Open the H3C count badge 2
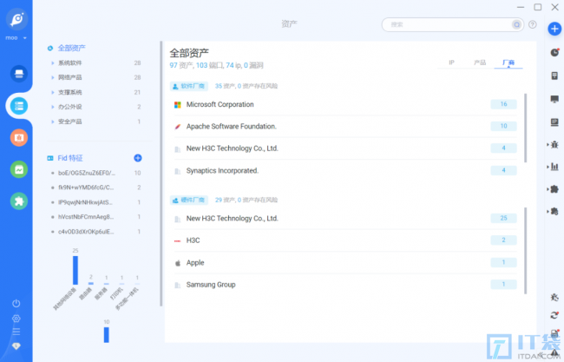The height and width of the screenshot is (362, 564). 503,240
